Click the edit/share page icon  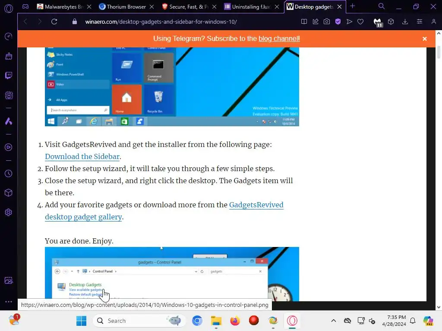[x=316, y=22]
